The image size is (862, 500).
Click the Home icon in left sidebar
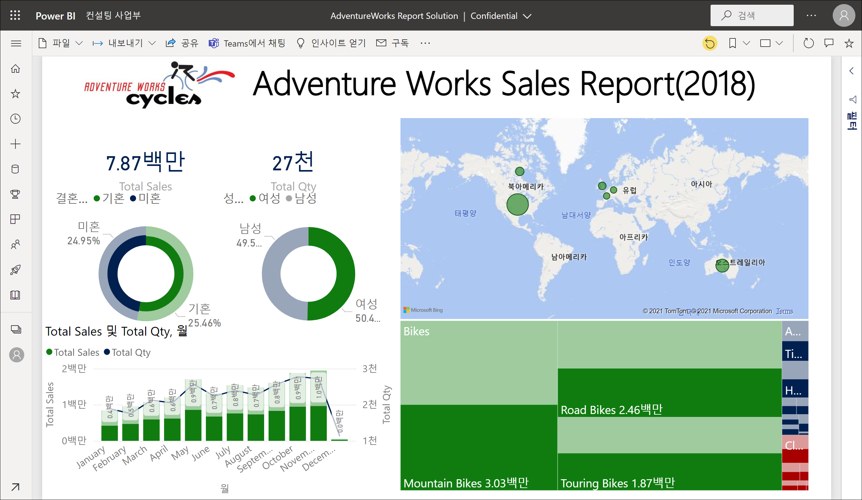(x=15, y=69)
